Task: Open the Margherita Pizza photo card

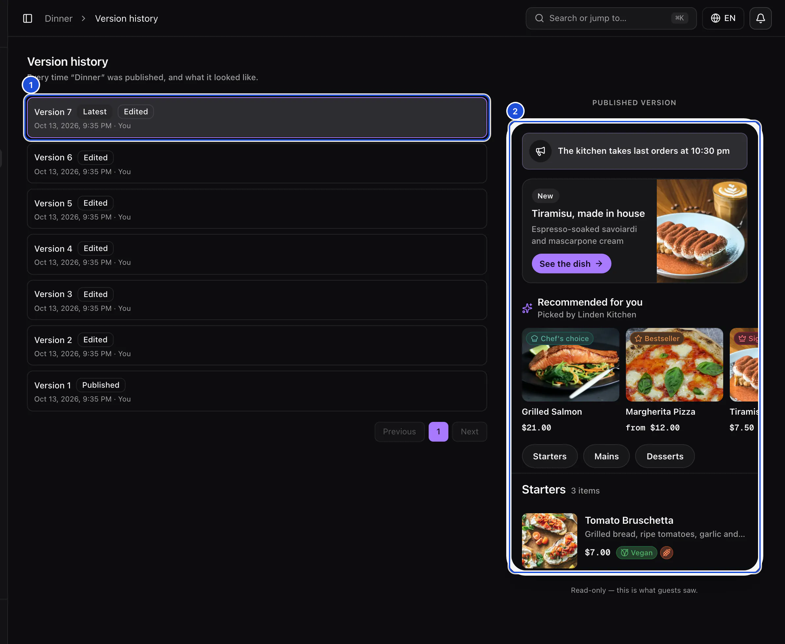Action: (x=675, y=365)
